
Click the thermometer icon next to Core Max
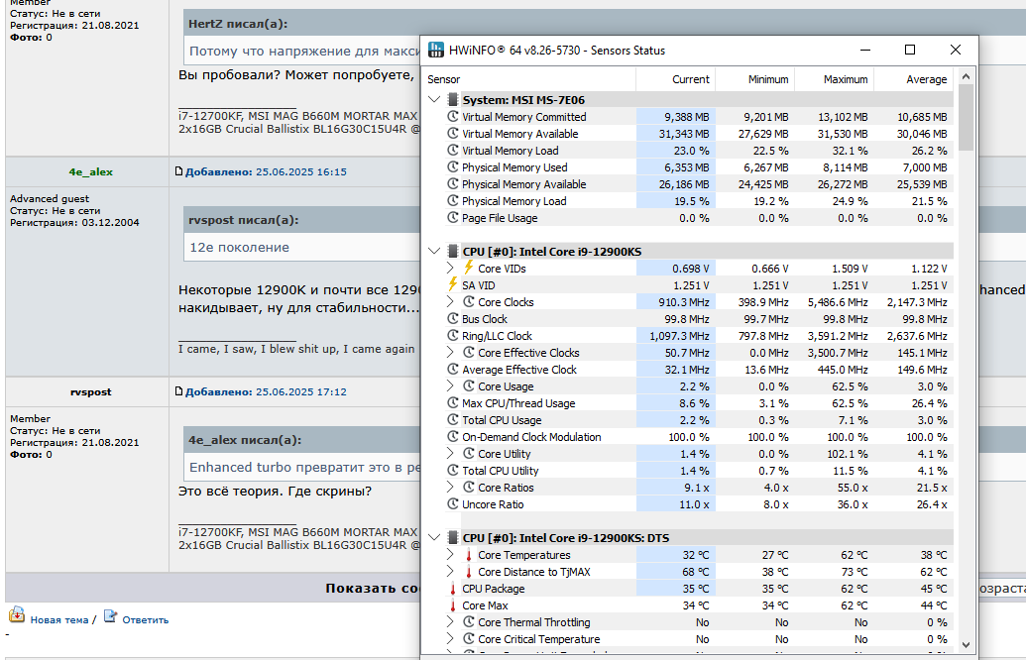point(453,605)
